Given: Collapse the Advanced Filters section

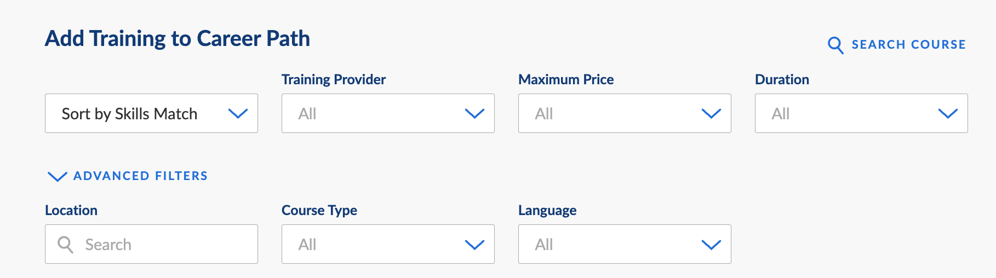Looking at the screenshot, I should point(128,176).
